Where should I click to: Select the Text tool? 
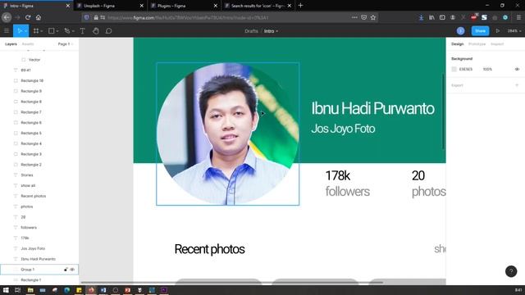pos(82,31)
